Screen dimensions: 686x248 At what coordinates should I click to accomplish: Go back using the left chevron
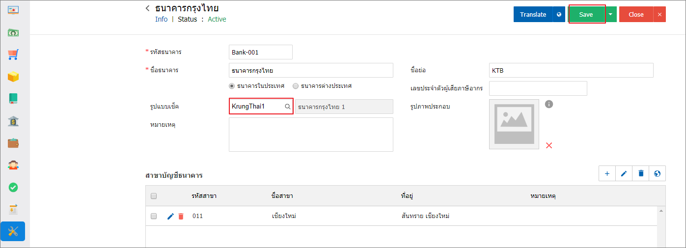click(147, 8)
